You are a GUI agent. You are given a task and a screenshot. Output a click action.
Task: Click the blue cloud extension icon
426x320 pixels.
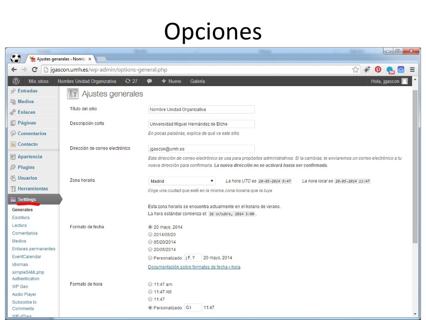[401, 70]
